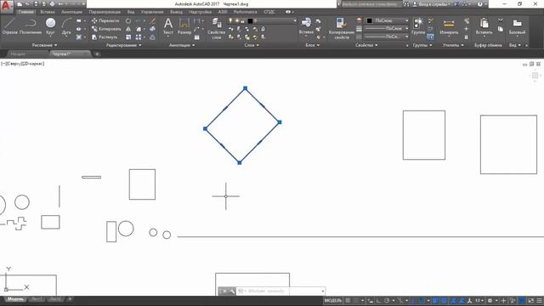Expand the Рисование panel
The width and height of the screenshot is (544, 306).
click(45, 45)
